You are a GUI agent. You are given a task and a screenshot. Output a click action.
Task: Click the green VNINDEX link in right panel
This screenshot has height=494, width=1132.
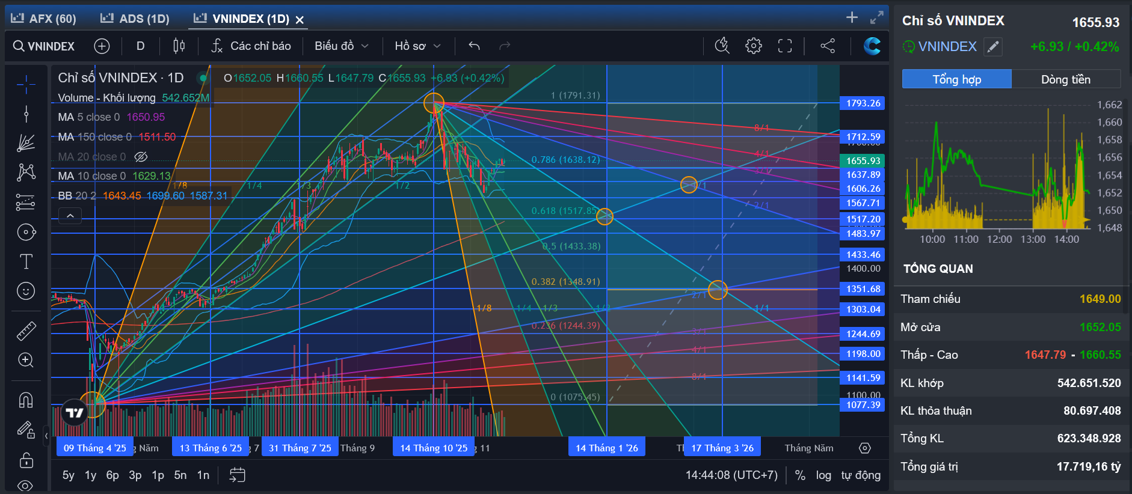(x=947, y=47)
